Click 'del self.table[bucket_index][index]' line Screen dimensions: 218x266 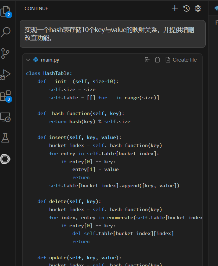tap(123, 233)
